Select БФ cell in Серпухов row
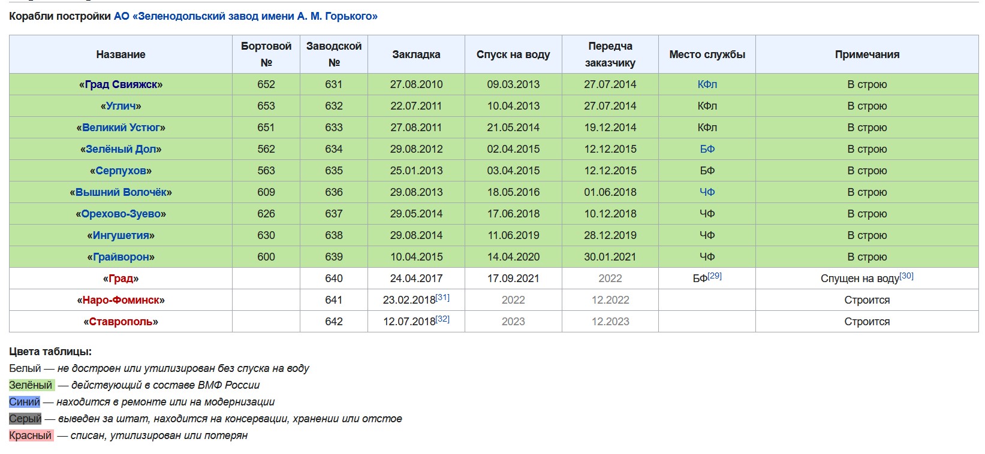This screenshot has width=985, height=454. pyautogui.click(x=707, y=171)
